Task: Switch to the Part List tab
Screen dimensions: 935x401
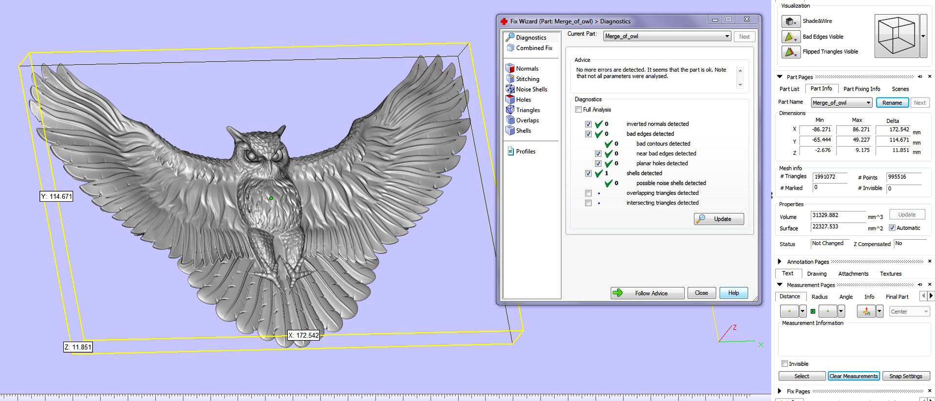Action: pyautogui.click(x=789, y=89)
